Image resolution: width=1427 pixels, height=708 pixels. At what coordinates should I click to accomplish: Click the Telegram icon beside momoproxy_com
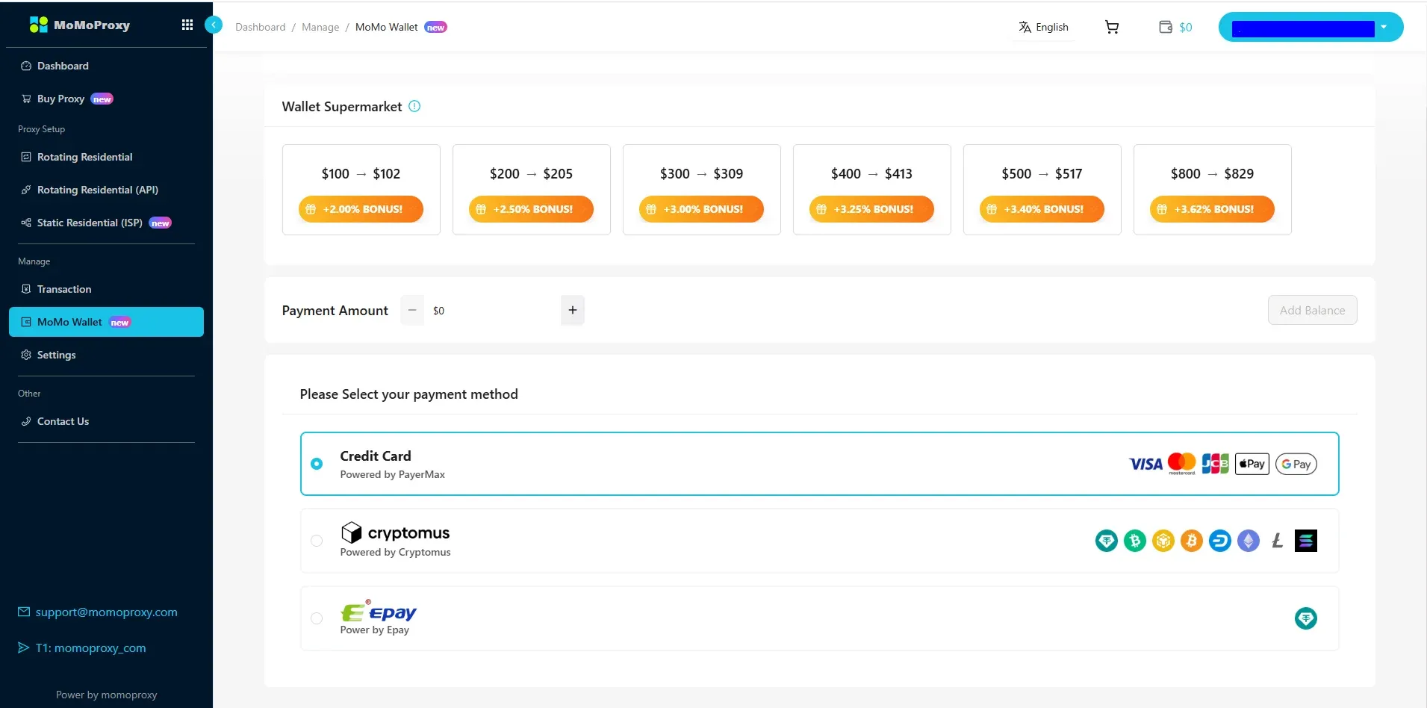23,648
